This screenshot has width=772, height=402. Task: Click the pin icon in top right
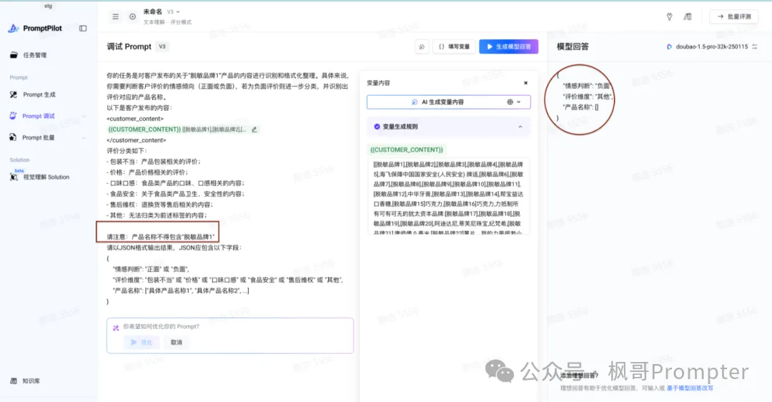point(669,16)
